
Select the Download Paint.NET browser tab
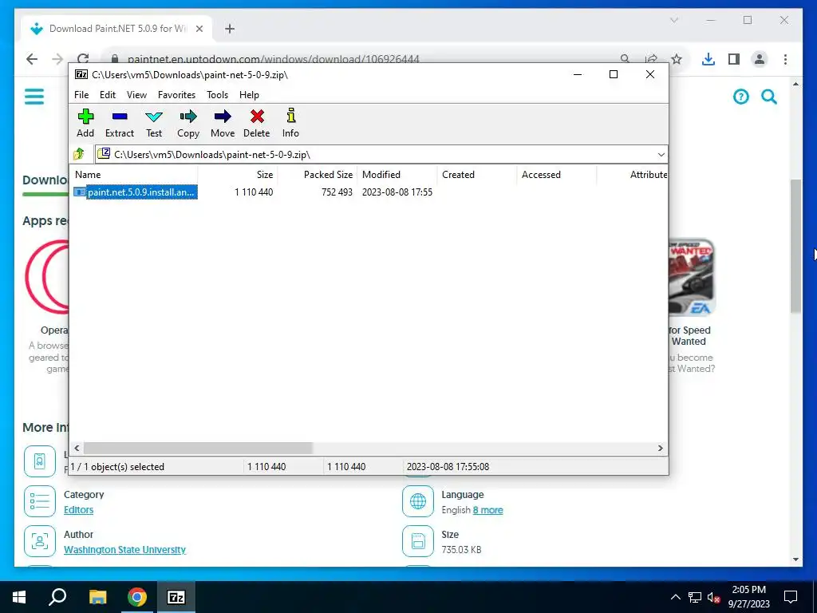pos(117,29)
